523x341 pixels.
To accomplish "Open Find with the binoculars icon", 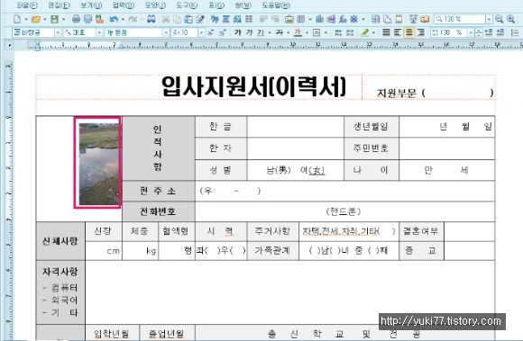I will pyautogui.click(x=151, y=19).
